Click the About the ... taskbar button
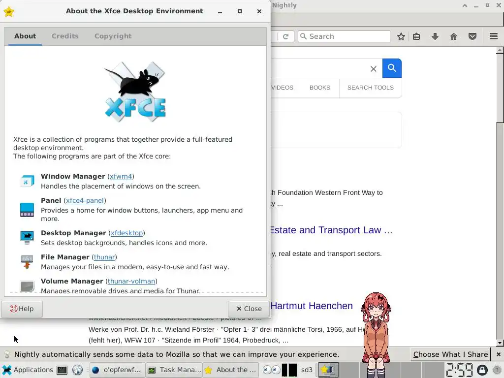This screenshot has width=504, height=378. coord(230,370)
